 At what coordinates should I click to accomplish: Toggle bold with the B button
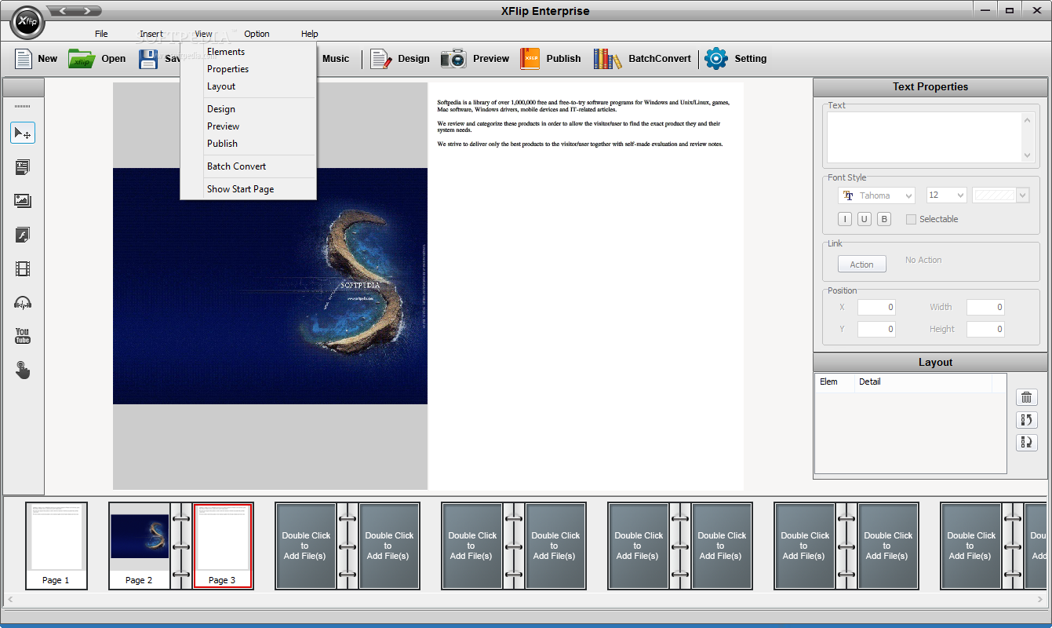[884, 219]
